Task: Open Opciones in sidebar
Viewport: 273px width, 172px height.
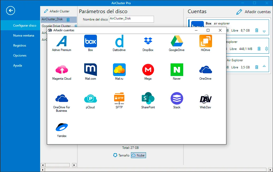Action: pos(20,55)
